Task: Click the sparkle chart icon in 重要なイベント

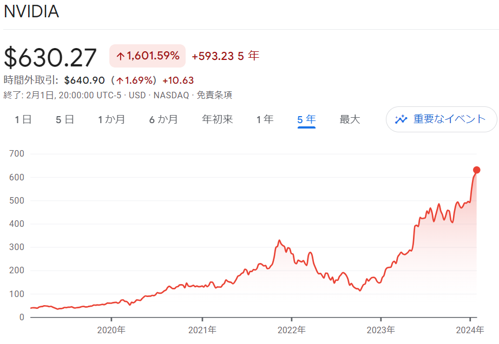Action: click(x=401, y=119)
